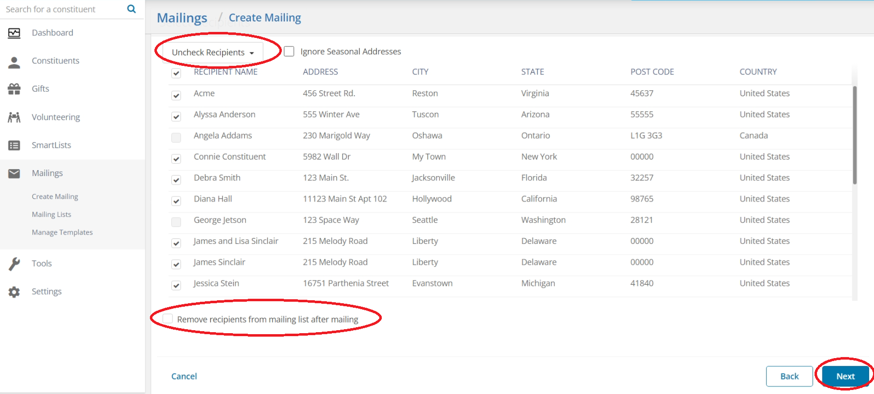Image resolution: width=874 pixels, height=394 pixels.
Task: Enable Remove recipients after mailing checkbox
Action: 168,319
